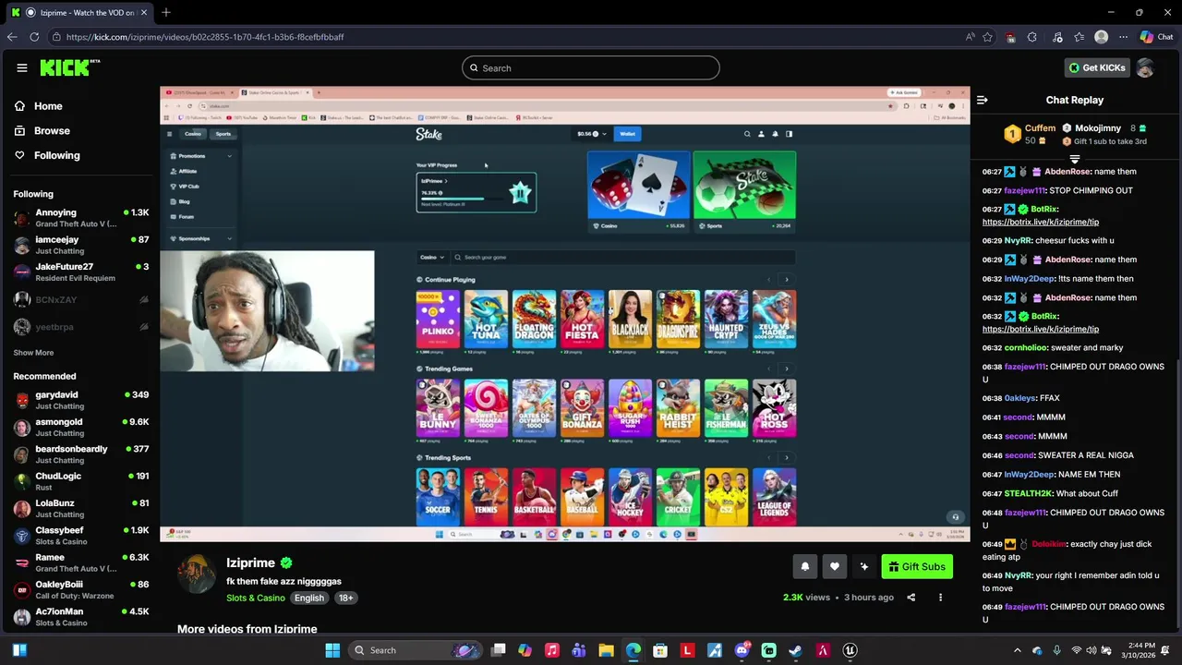Click the English language tag
The width and height of the screenshot is (1182, 665).
(x=309, y=598)
